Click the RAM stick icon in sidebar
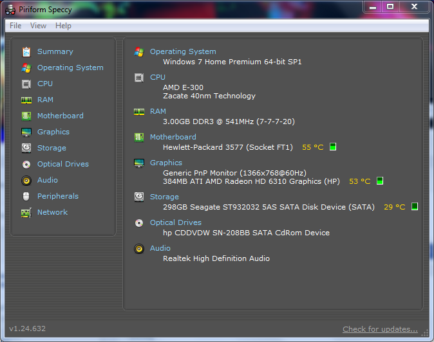This screenshot has height=342, width=434. point(26,100)
